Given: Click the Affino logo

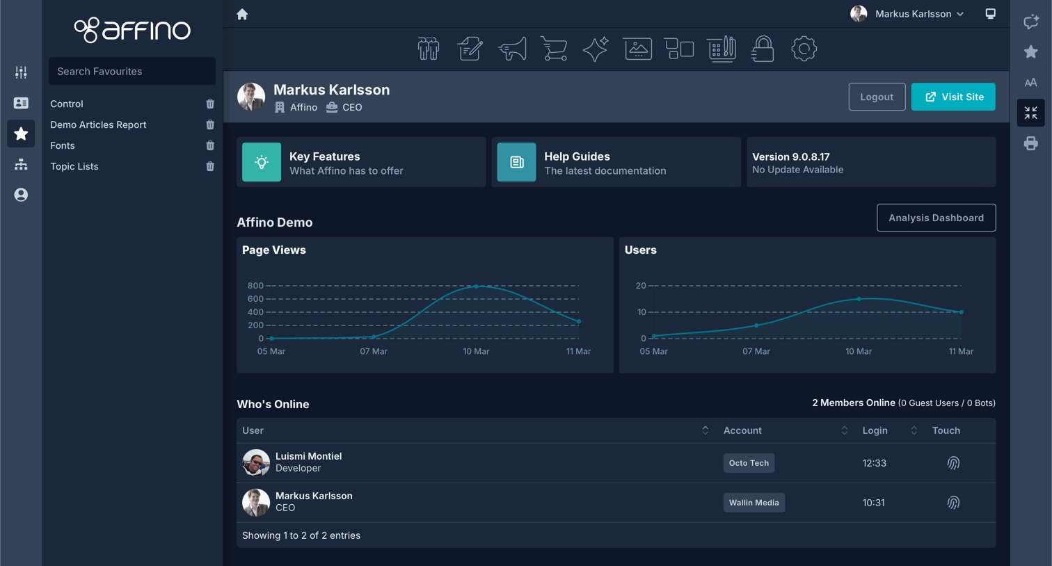Looking at the screenshot, I should click(x=132, y=30).
